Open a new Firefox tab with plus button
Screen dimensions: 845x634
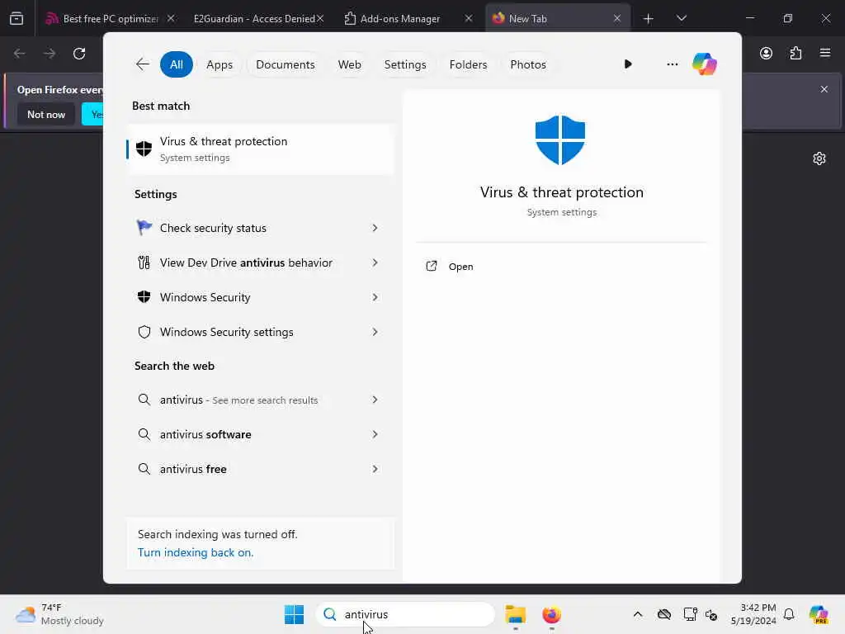(x=649, y=19)
